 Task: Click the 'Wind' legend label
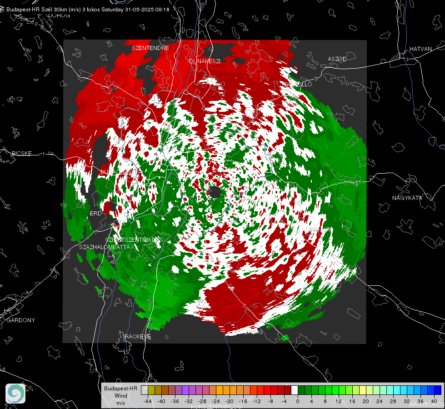click(120, 395)
